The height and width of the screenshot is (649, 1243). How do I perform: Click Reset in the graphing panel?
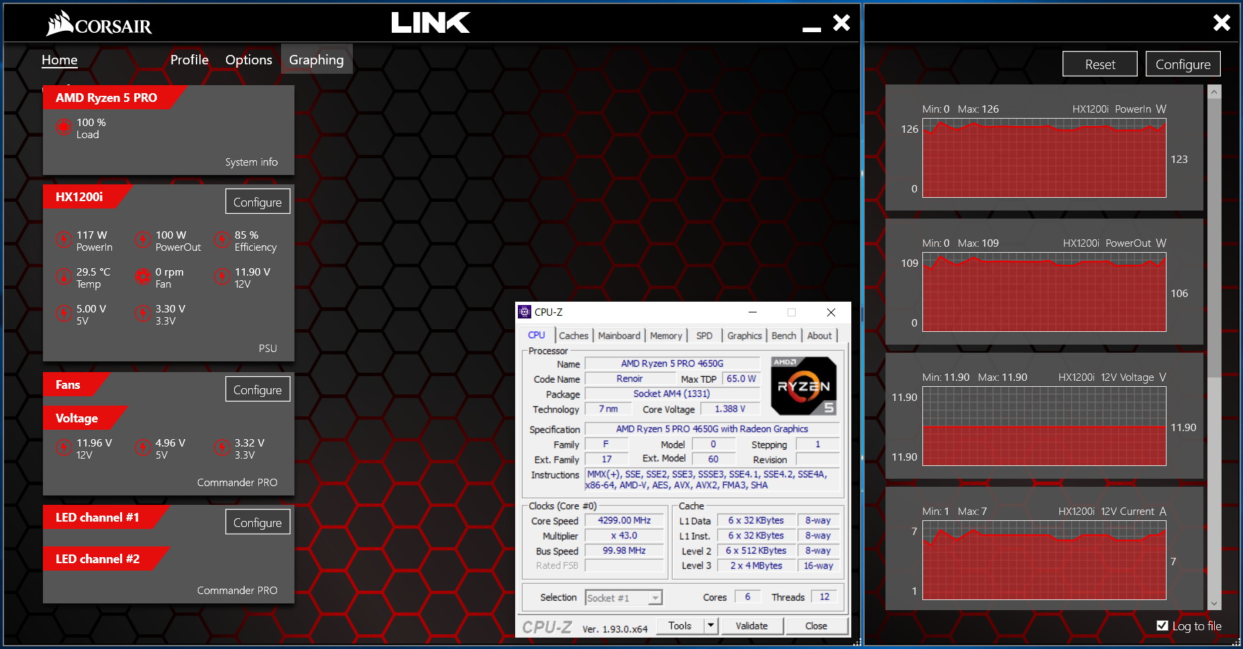tap(1100, 64)
